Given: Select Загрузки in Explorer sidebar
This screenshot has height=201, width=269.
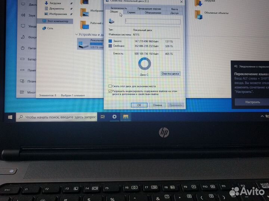Looking at the screenshot, I should point(55,3).
